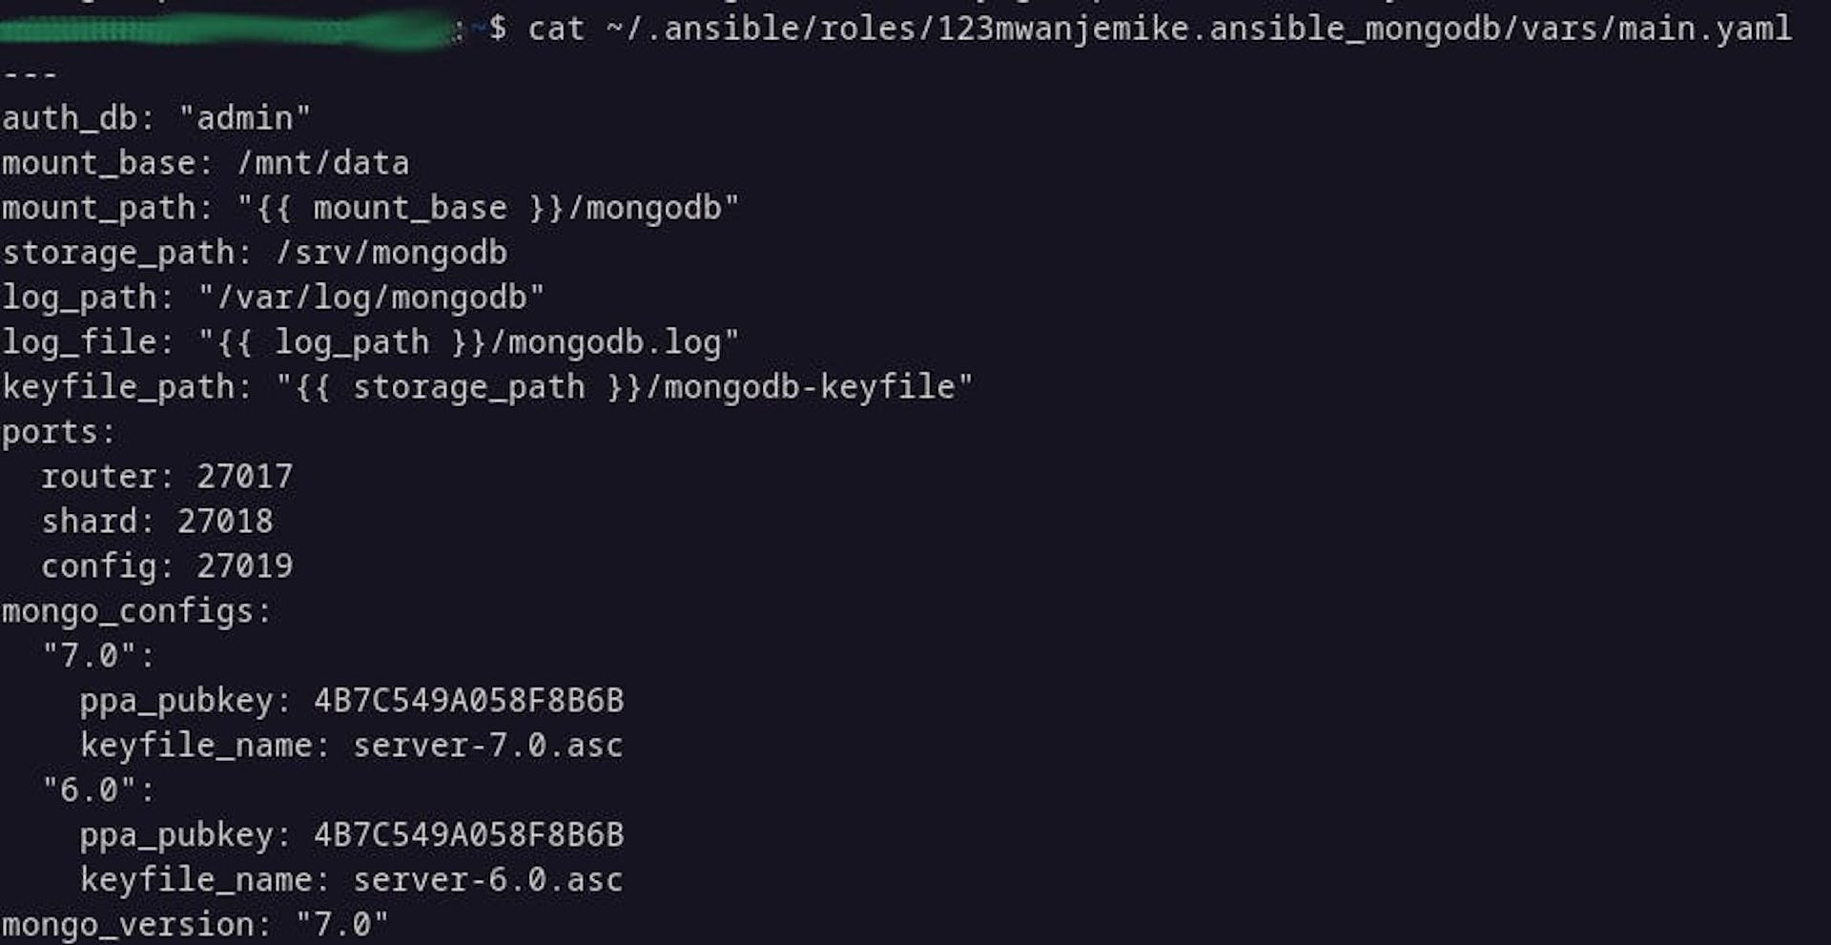Viewport: 1831px width, 945px height.
Task: Click the cat command in the prompt
Action: click(x=556, y=29)
